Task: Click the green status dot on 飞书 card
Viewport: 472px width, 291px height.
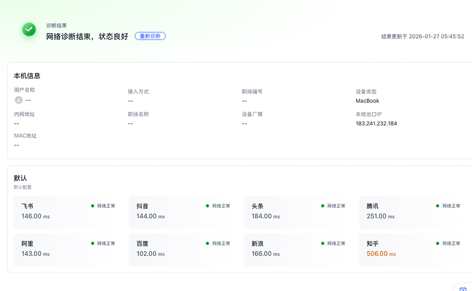Action: (x=93, y=206)
